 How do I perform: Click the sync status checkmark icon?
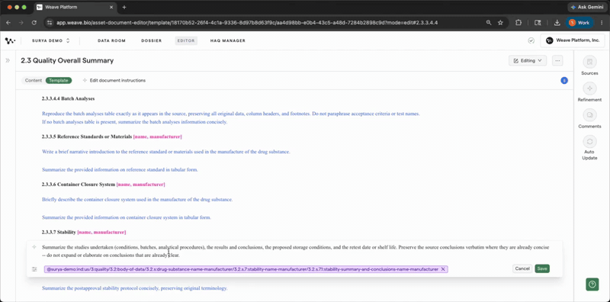point(531,40)
